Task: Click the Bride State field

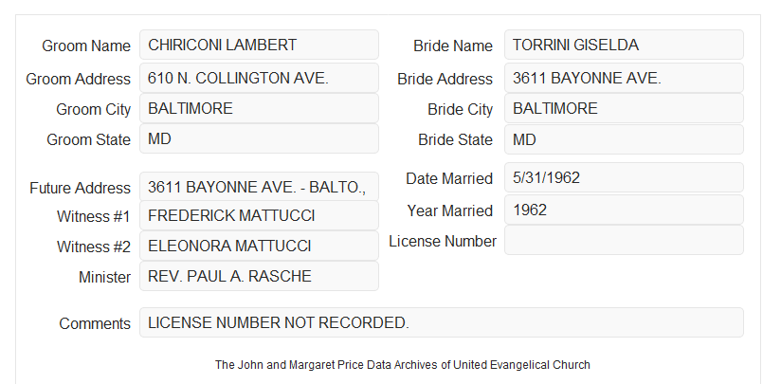Action: [x=624, y=139]
